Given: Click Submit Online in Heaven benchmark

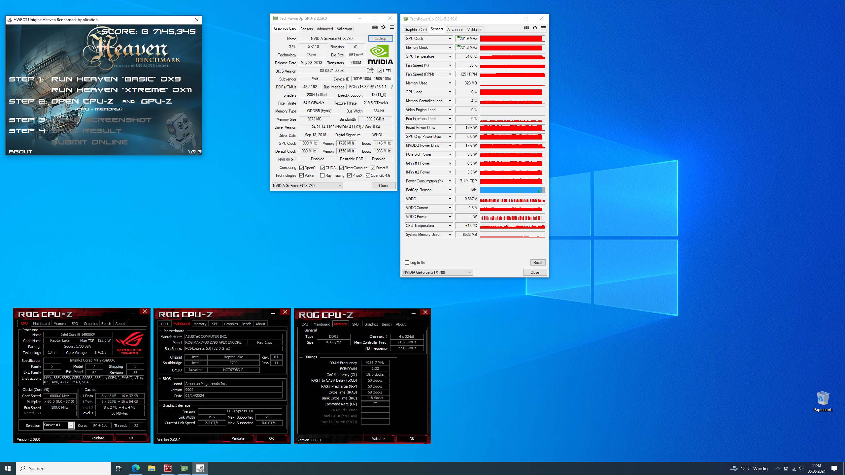Looking at the screenshot, I should tap(89, 142).
